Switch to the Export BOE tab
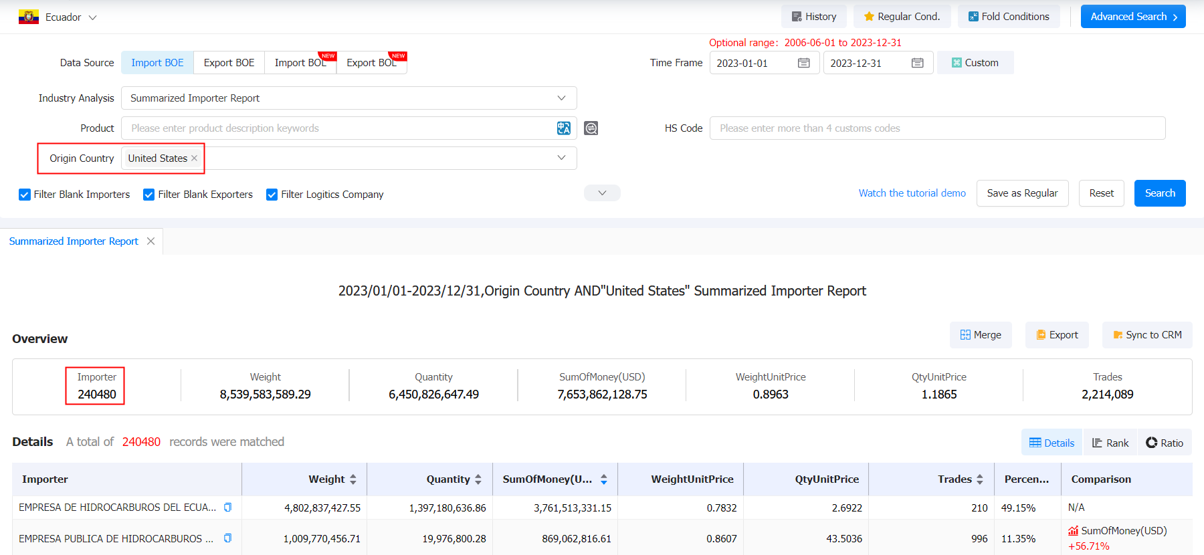This screenshot has width=1204, height=555. click(x=229, y=63)
